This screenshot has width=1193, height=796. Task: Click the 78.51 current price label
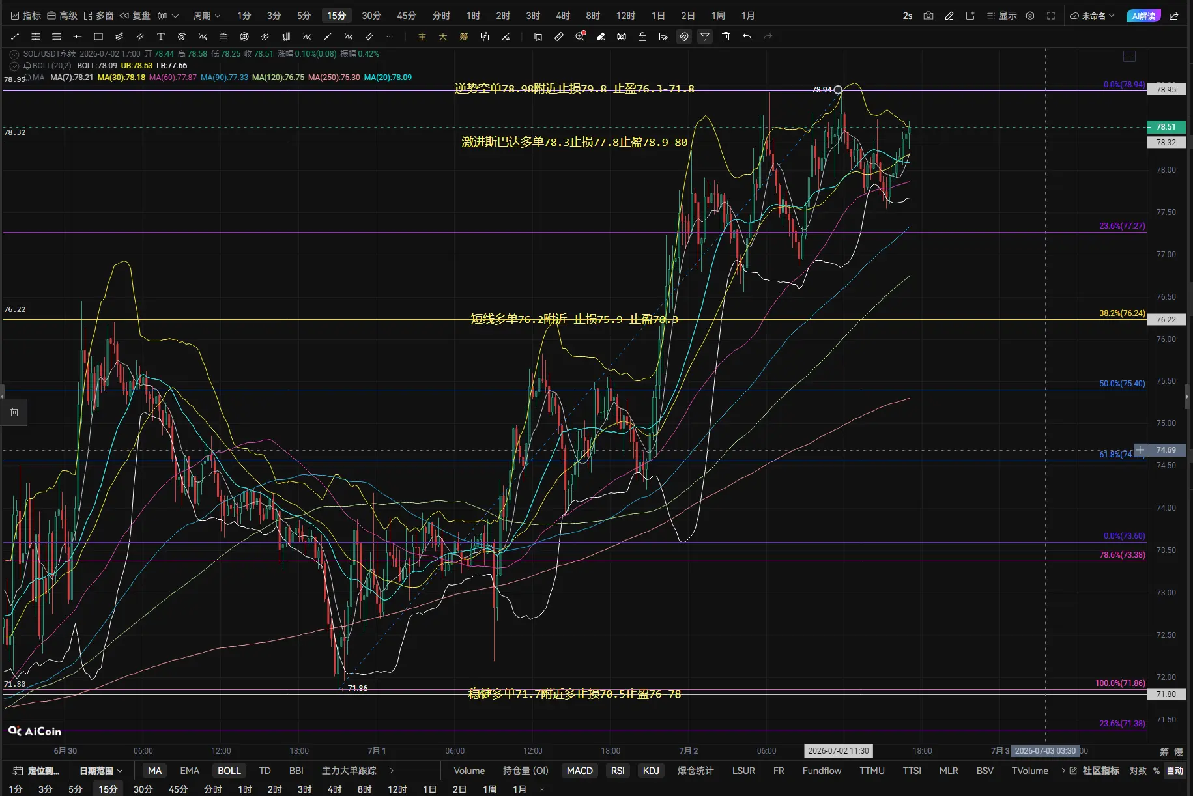[1166, 127]
